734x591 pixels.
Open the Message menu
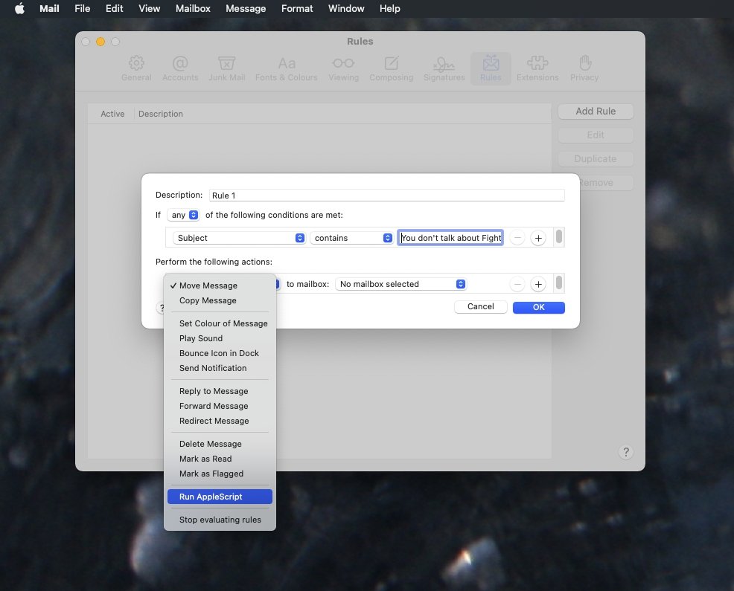(246, 8)
